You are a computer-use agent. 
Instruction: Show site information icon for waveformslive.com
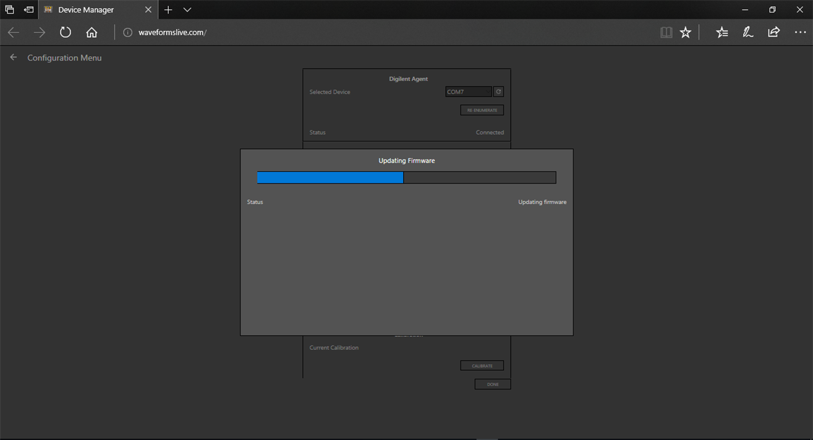128,33
